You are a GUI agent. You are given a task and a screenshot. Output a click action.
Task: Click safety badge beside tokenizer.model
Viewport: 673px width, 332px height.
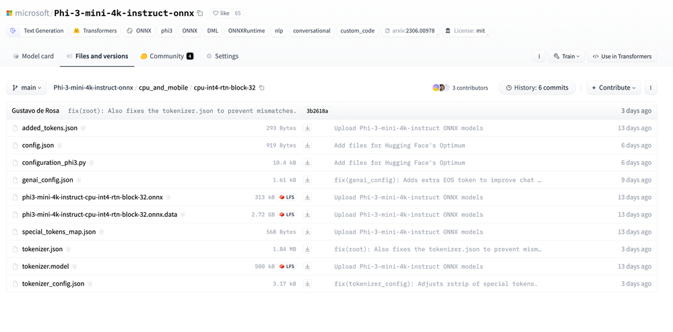click(75, 267)
